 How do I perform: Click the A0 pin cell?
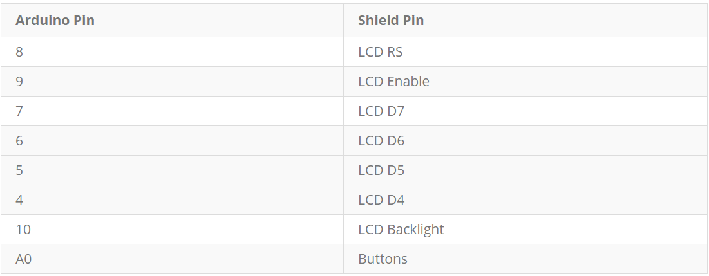[x=23, y=259]
